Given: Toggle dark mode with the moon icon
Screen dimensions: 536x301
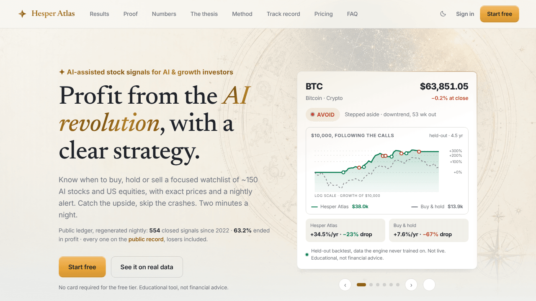Looking at the screenshot, I should pyautogui.click(x=443, y=14).
